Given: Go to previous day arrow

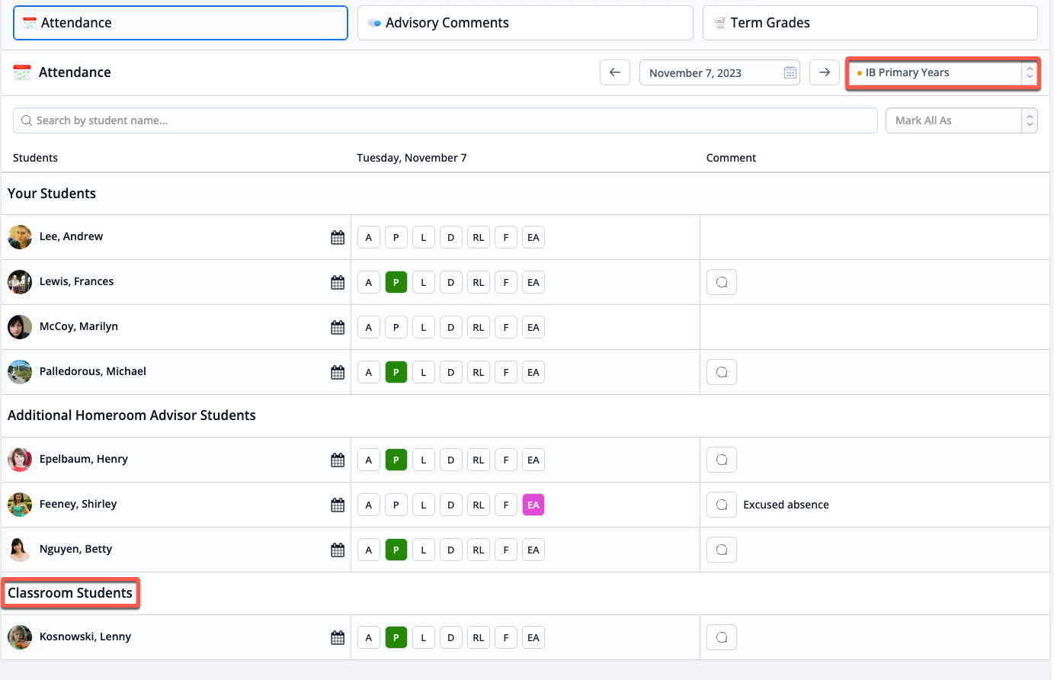Looking at the screenshot, I should (x=615, y=73).
